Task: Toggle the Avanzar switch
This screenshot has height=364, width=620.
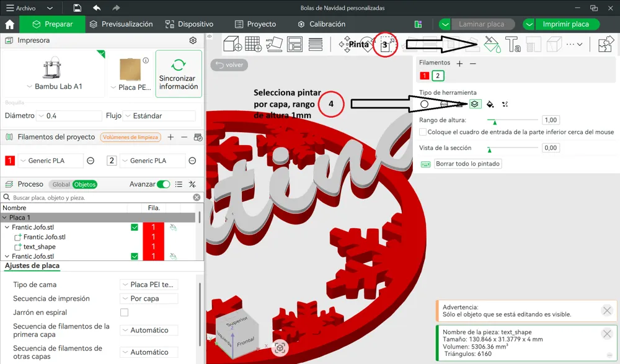Action: (x=163, y=184)
